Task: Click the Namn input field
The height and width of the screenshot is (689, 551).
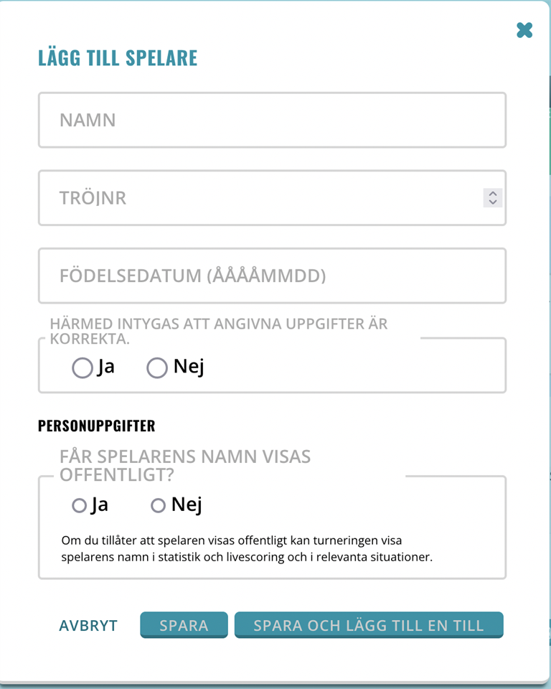Action: coord(272,120)
